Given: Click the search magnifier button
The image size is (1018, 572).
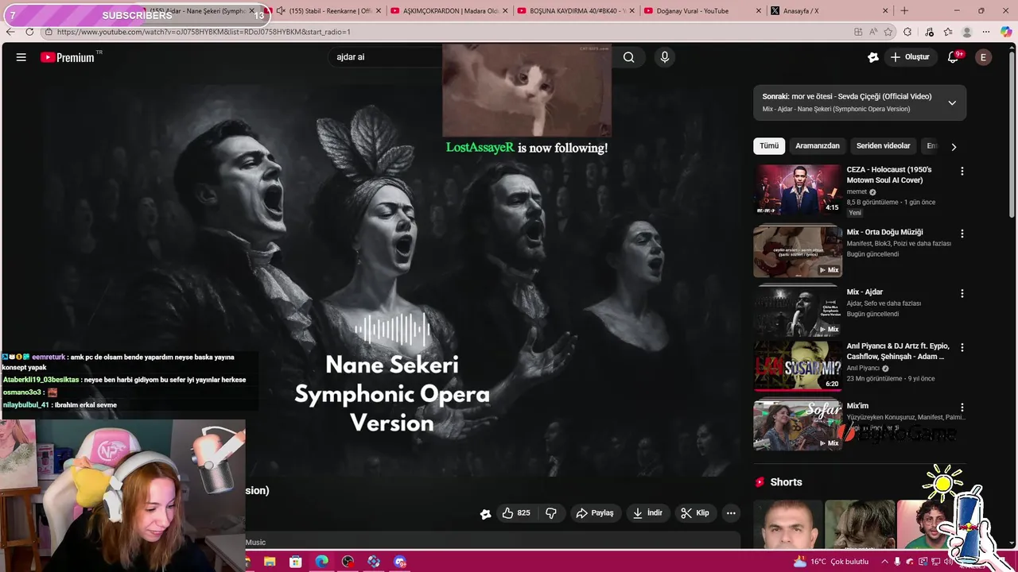Looking at the screenshot, I should point(629,57).
